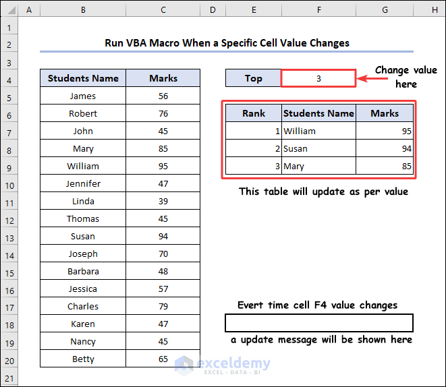Click marks 85 in rank table

click(385, 166)
